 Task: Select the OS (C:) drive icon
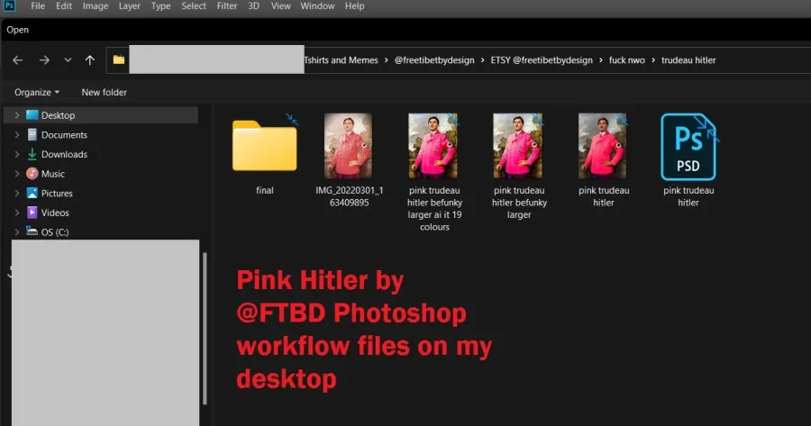point(32,231)
